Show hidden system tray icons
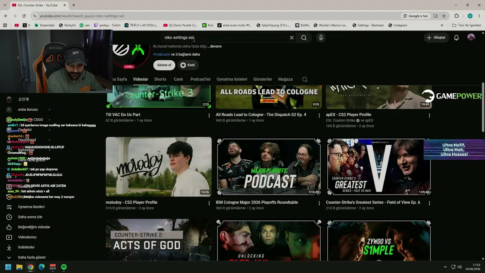Viewport: 485px width, 273px height. (x=445, y=267)
